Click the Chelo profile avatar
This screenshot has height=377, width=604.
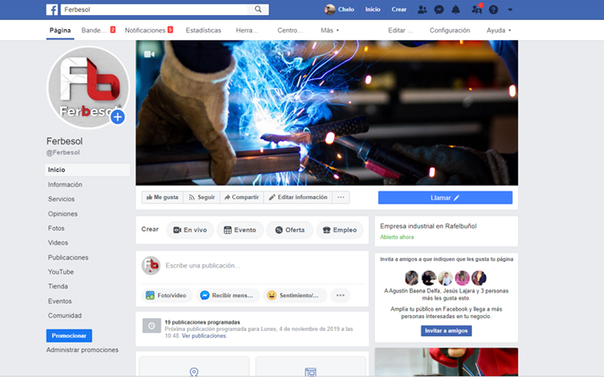[330, 9]
